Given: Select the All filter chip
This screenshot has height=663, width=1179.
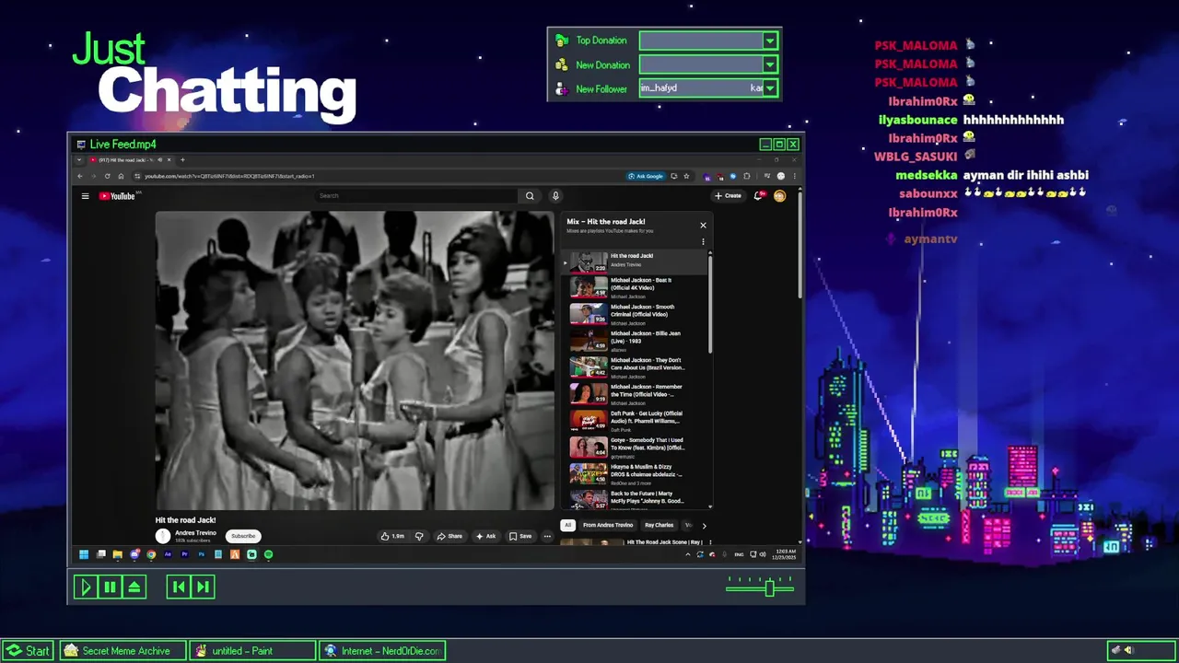Looking at the screenshot, I should point(567,526).
